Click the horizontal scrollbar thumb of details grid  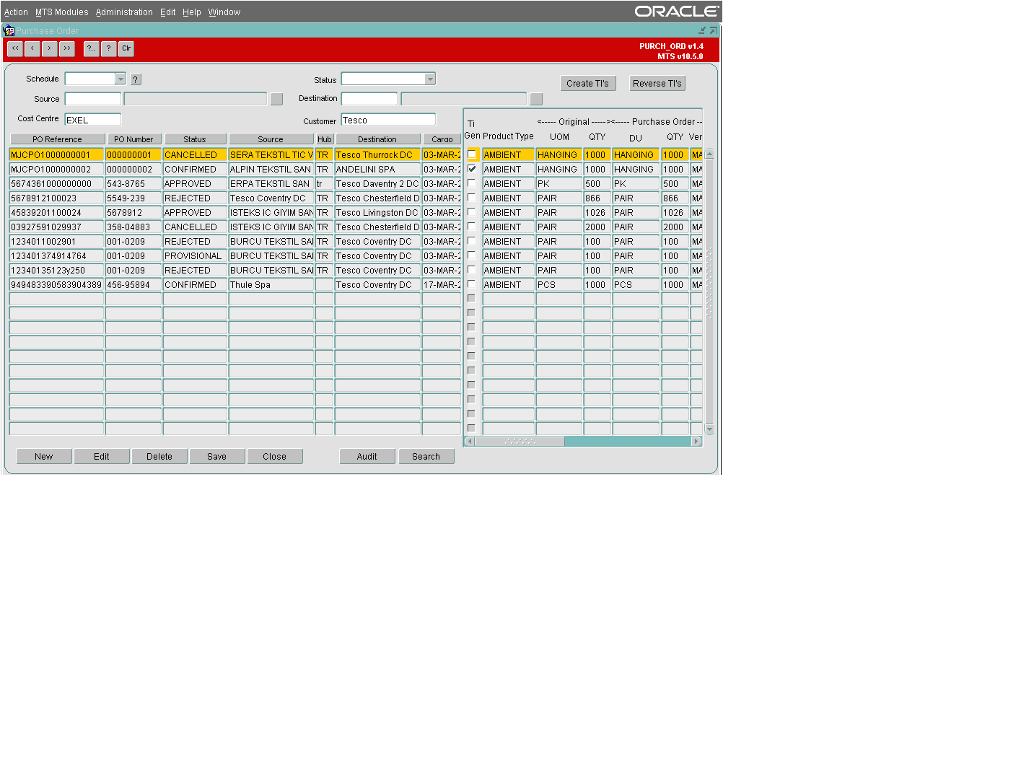[520, 441]
